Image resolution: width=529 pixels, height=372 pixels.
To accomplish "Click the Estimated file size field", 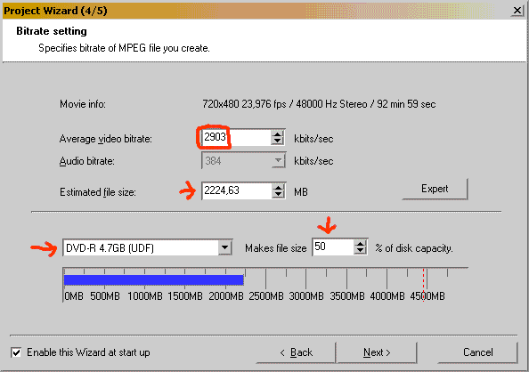I will [x=237, y=190].
